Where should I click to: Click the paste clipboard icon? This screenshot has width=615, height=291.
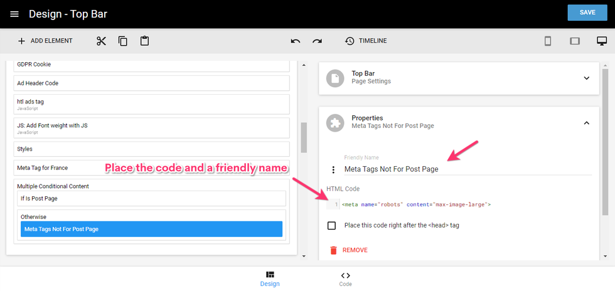144,41
